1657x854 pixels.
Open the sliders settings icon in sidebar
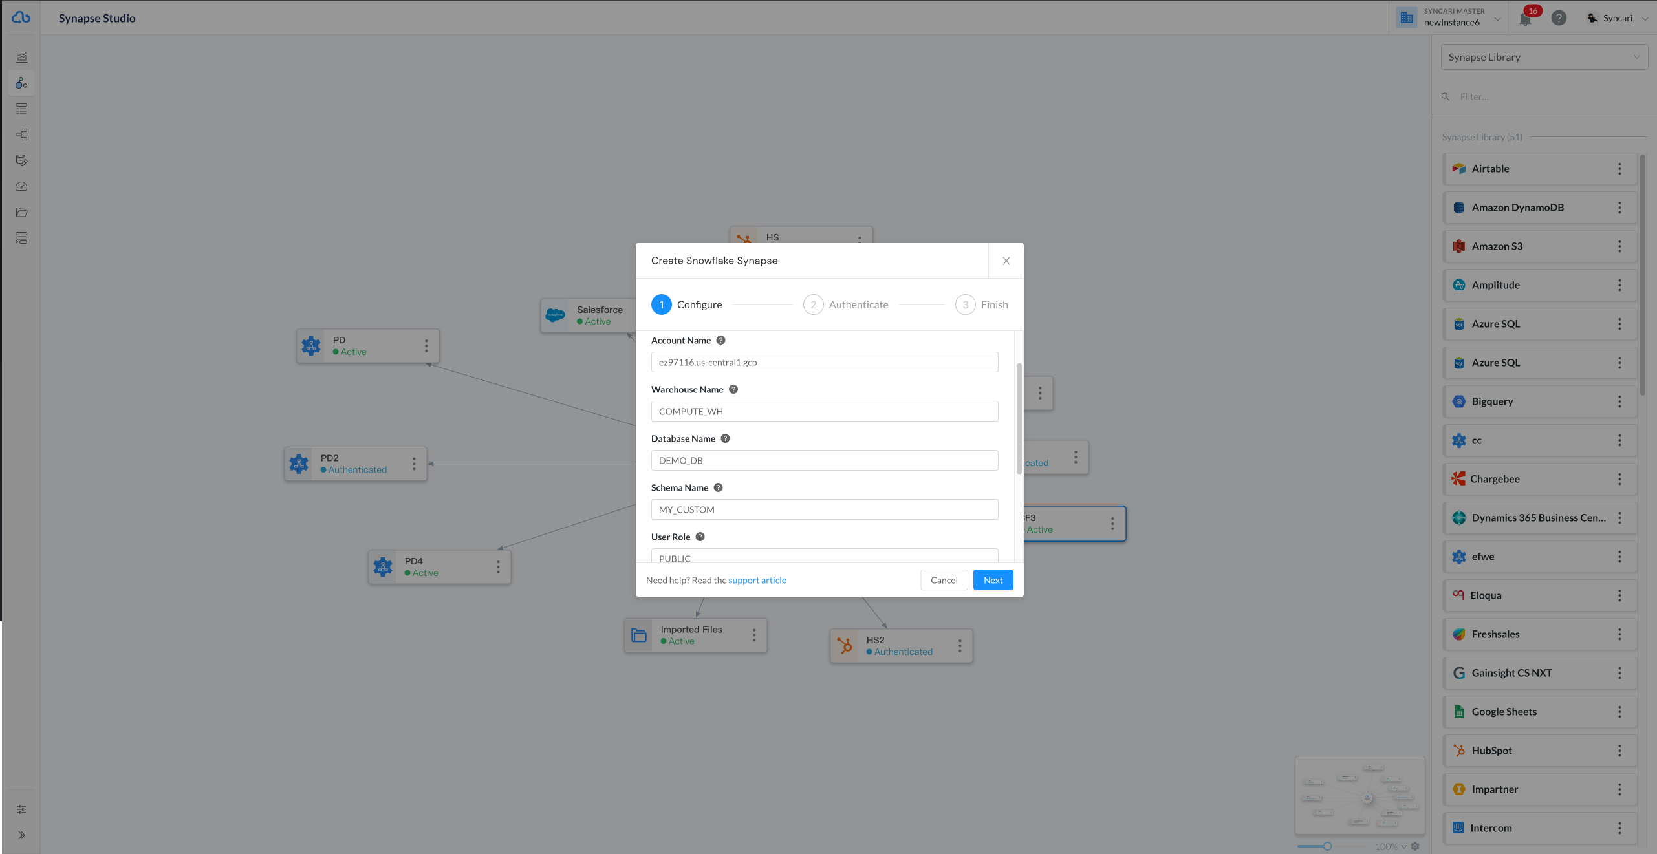pos(21,809)
